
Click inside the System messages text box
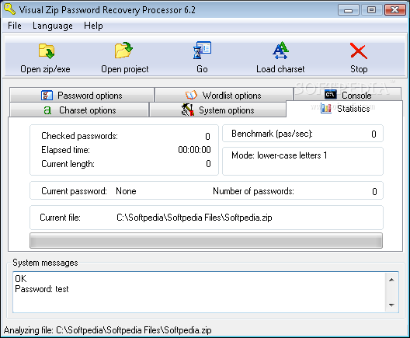(206, 292)
